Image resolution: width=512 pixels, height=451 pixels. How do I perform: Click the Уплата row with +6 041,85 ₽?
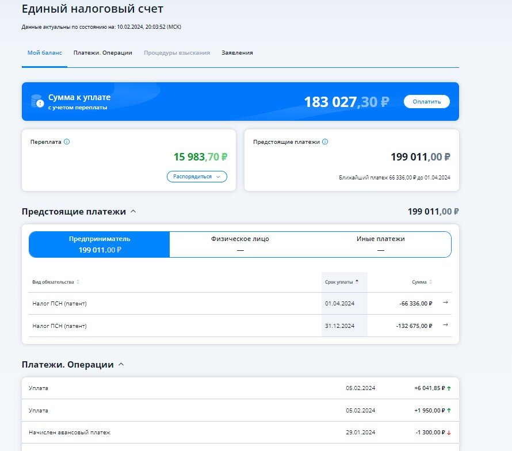(240, 388)
